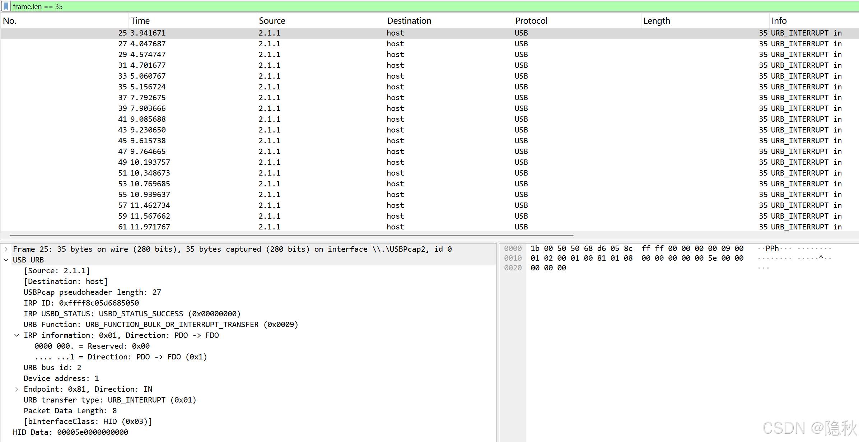Collapse the USB URB tree section
859x442 pixels.
[x=6, y=260]
